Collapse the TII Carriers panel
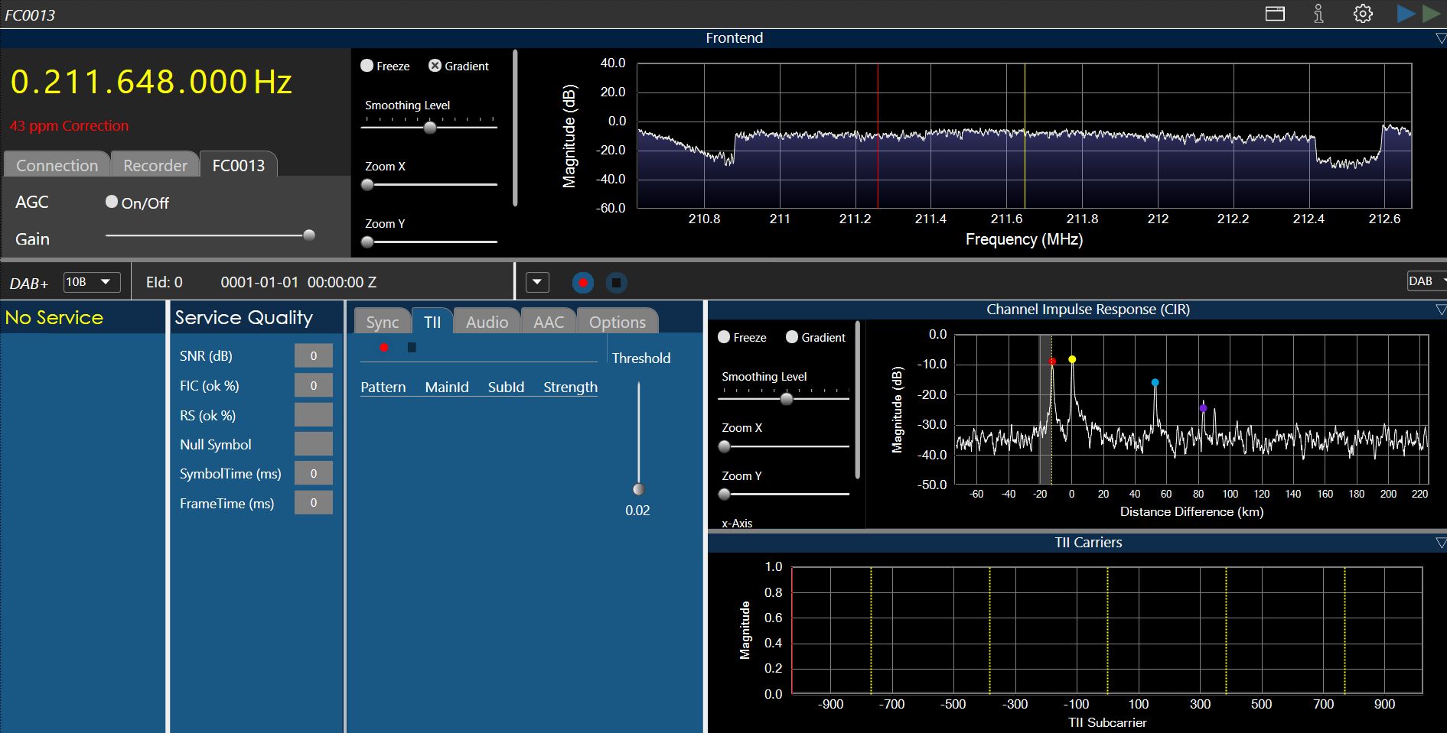Viewport: 1447px width, 733px height. [1440, 543]
